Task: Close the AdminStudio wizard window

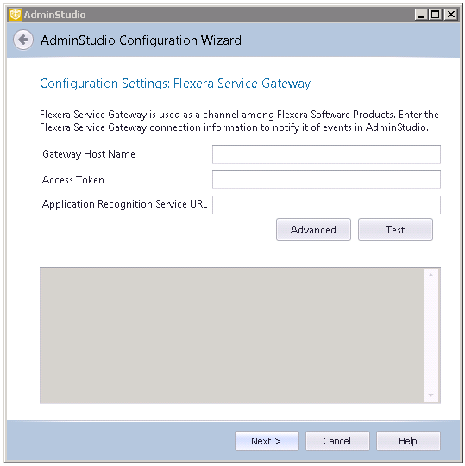Action: tap(451, 15)
